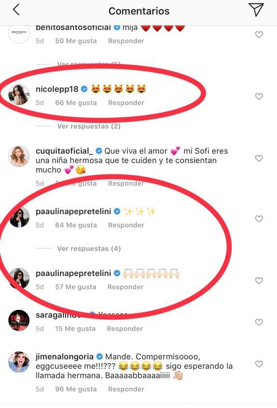Screen dimensions: 277x408
Task: Like paaulinapepretelini's sparkles comment heart
Action: tap(259, 219)
